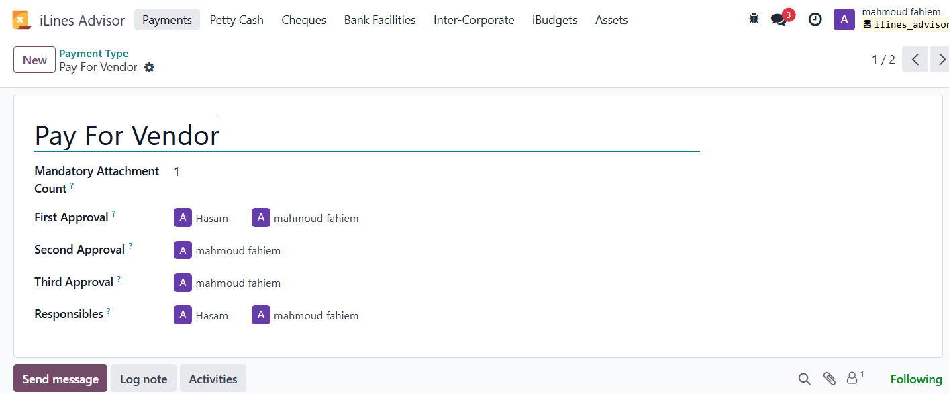Open the Petty Cash menu

tap(237, 20)
